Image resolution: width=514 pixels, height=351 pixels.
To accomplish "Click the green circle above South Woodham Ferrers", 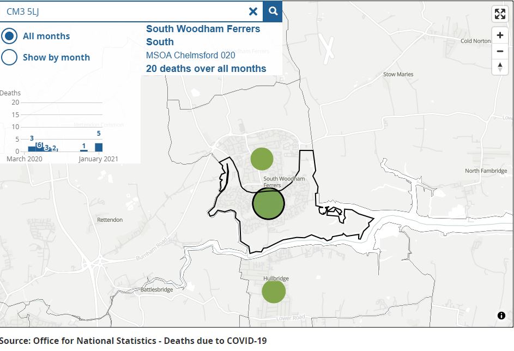I will click(x=262, y=159).
